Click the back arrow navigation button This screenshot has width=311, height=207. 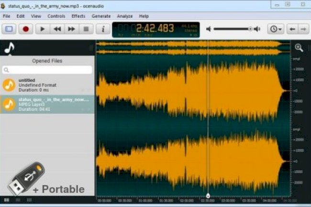[x=292, y=29]
